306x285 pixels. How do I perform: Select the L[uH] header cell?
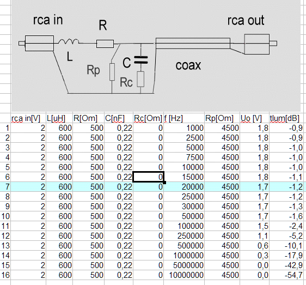pos(59,118)
